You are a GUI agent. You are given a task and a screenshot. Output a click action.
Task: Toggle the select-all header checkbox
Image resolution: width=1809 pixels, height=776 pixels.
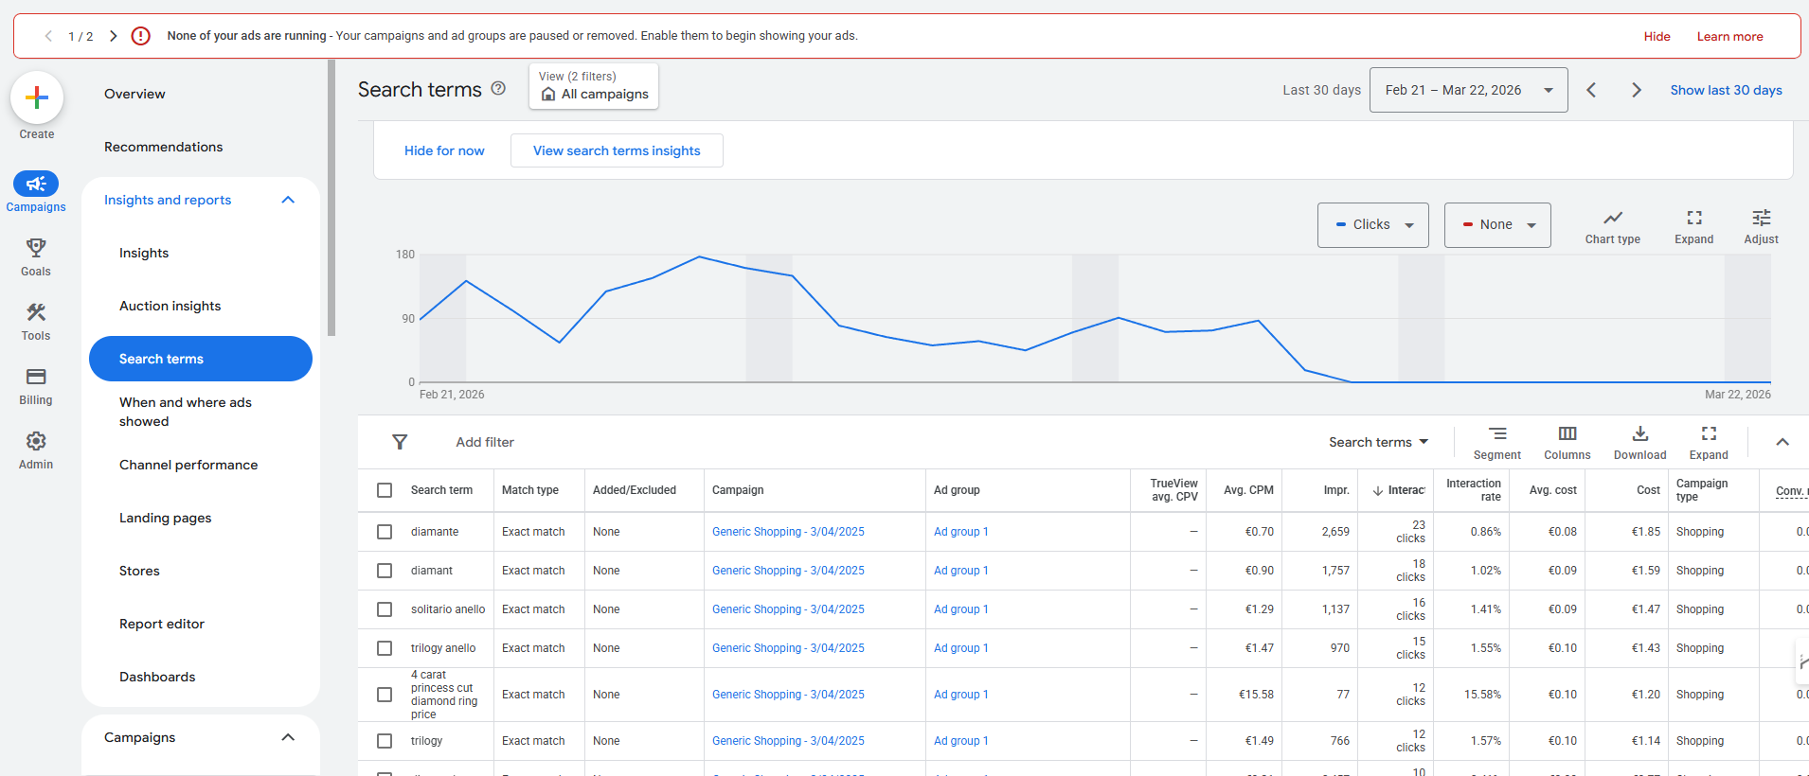pos(385,490)
